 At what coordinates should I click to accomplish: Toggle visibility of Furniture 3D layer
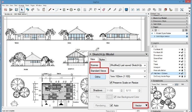tap(179, 49)
